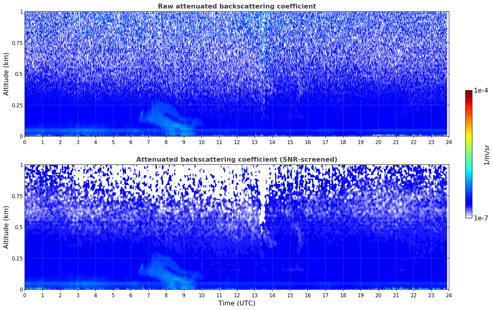493x310 pixels.
Task: Click the "0.75" altitude tick on the raw plot
Action: coord(17,43)
